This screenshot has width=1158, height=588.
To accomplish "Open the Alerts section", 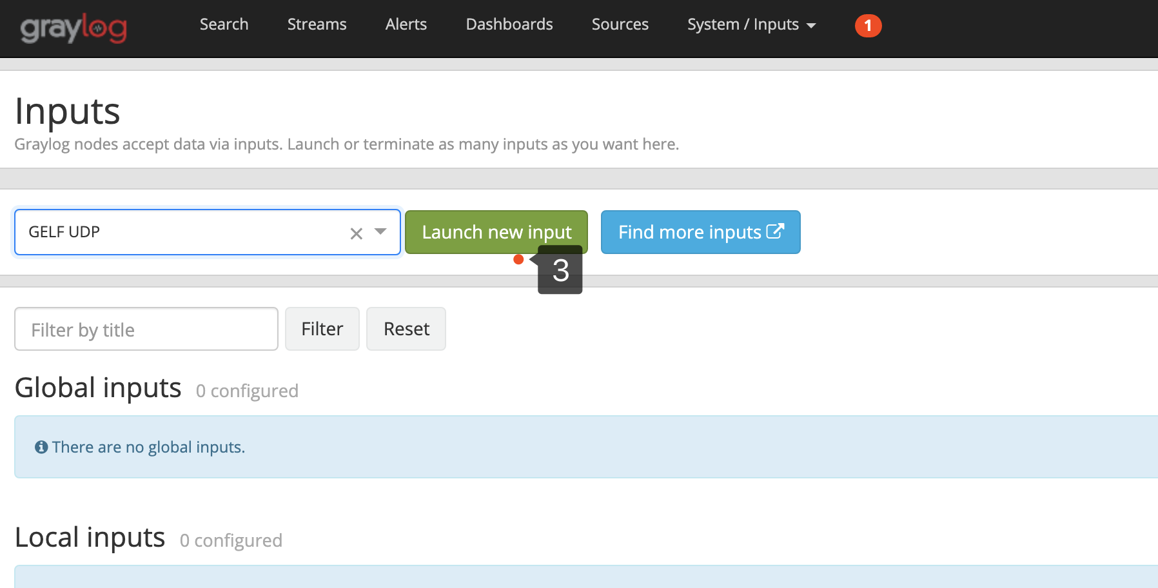I will (x=406, y=24).
